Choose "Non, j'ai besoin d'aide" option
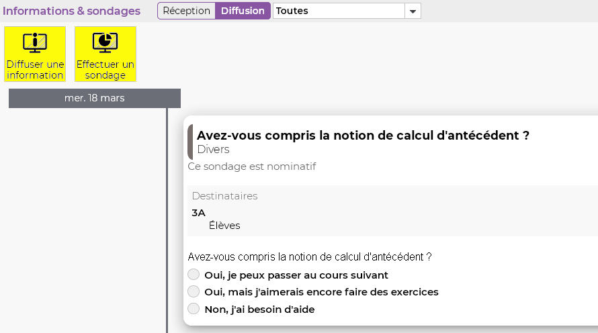Screen dimensions: 598x333 coord(194,309)
